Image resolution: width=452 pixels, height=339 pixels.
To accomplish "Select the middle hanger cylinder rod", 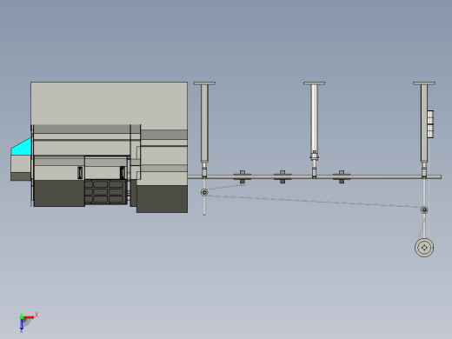I will click(x=314, y=118).
